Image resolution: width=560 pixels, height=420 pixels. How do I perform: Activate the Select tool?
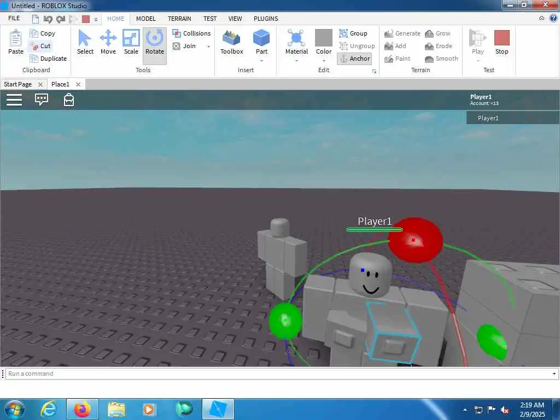click(x=85, y=42)
